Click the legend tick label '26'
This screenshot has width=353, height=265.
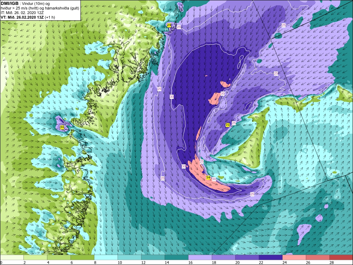pos(308,263)
